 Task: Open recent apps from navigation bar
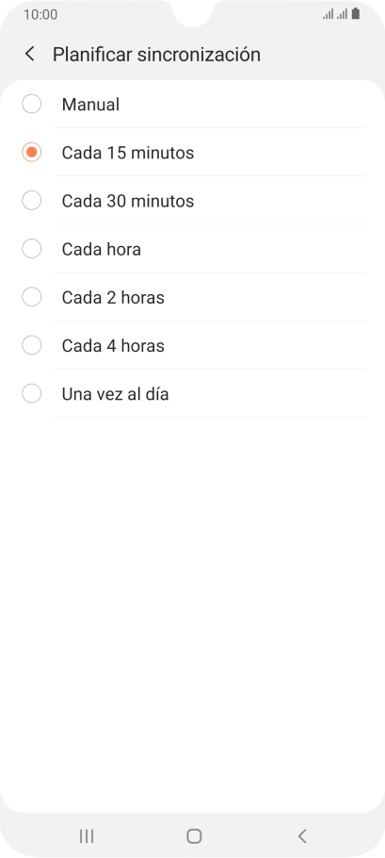[x=87, y=835]
